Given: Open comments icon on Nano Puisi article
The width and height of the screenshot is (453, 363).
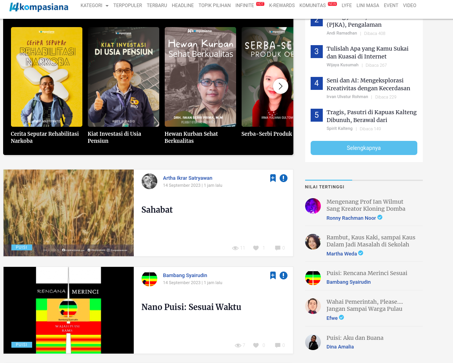Looking at the screenshot, I should coord(278,345).
